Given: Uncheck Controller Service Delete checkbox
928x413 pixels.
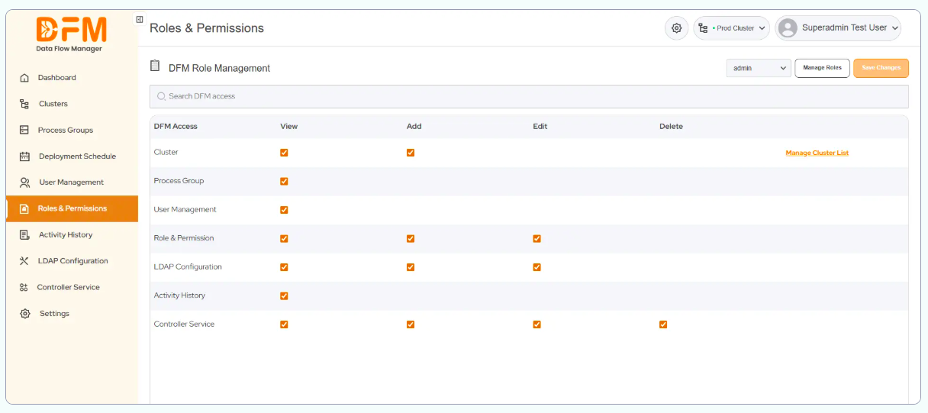Looking at the screenshot, I should (663, 324).
